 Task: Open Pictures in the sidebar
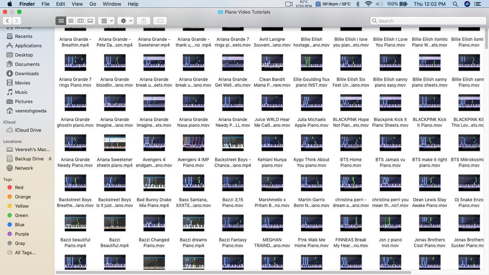click(24, 102)
